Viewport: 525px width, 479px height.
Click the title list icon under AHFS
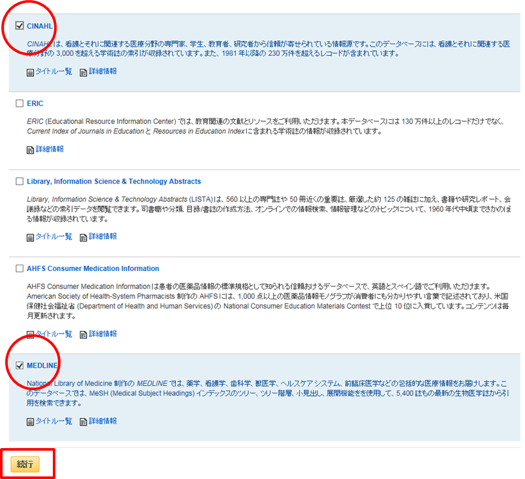coord(30,334)
